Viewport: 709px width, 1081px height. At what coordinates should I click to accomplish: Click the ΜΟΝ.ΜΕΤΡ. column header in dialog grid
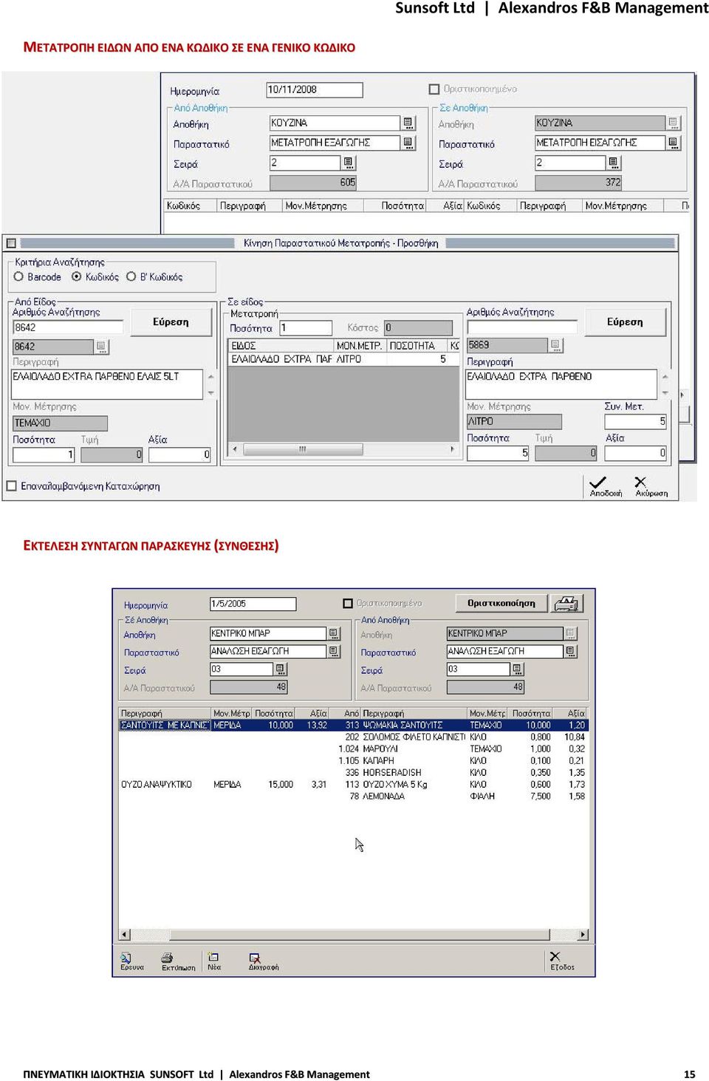pyautogui.click(x=360, y=346)
